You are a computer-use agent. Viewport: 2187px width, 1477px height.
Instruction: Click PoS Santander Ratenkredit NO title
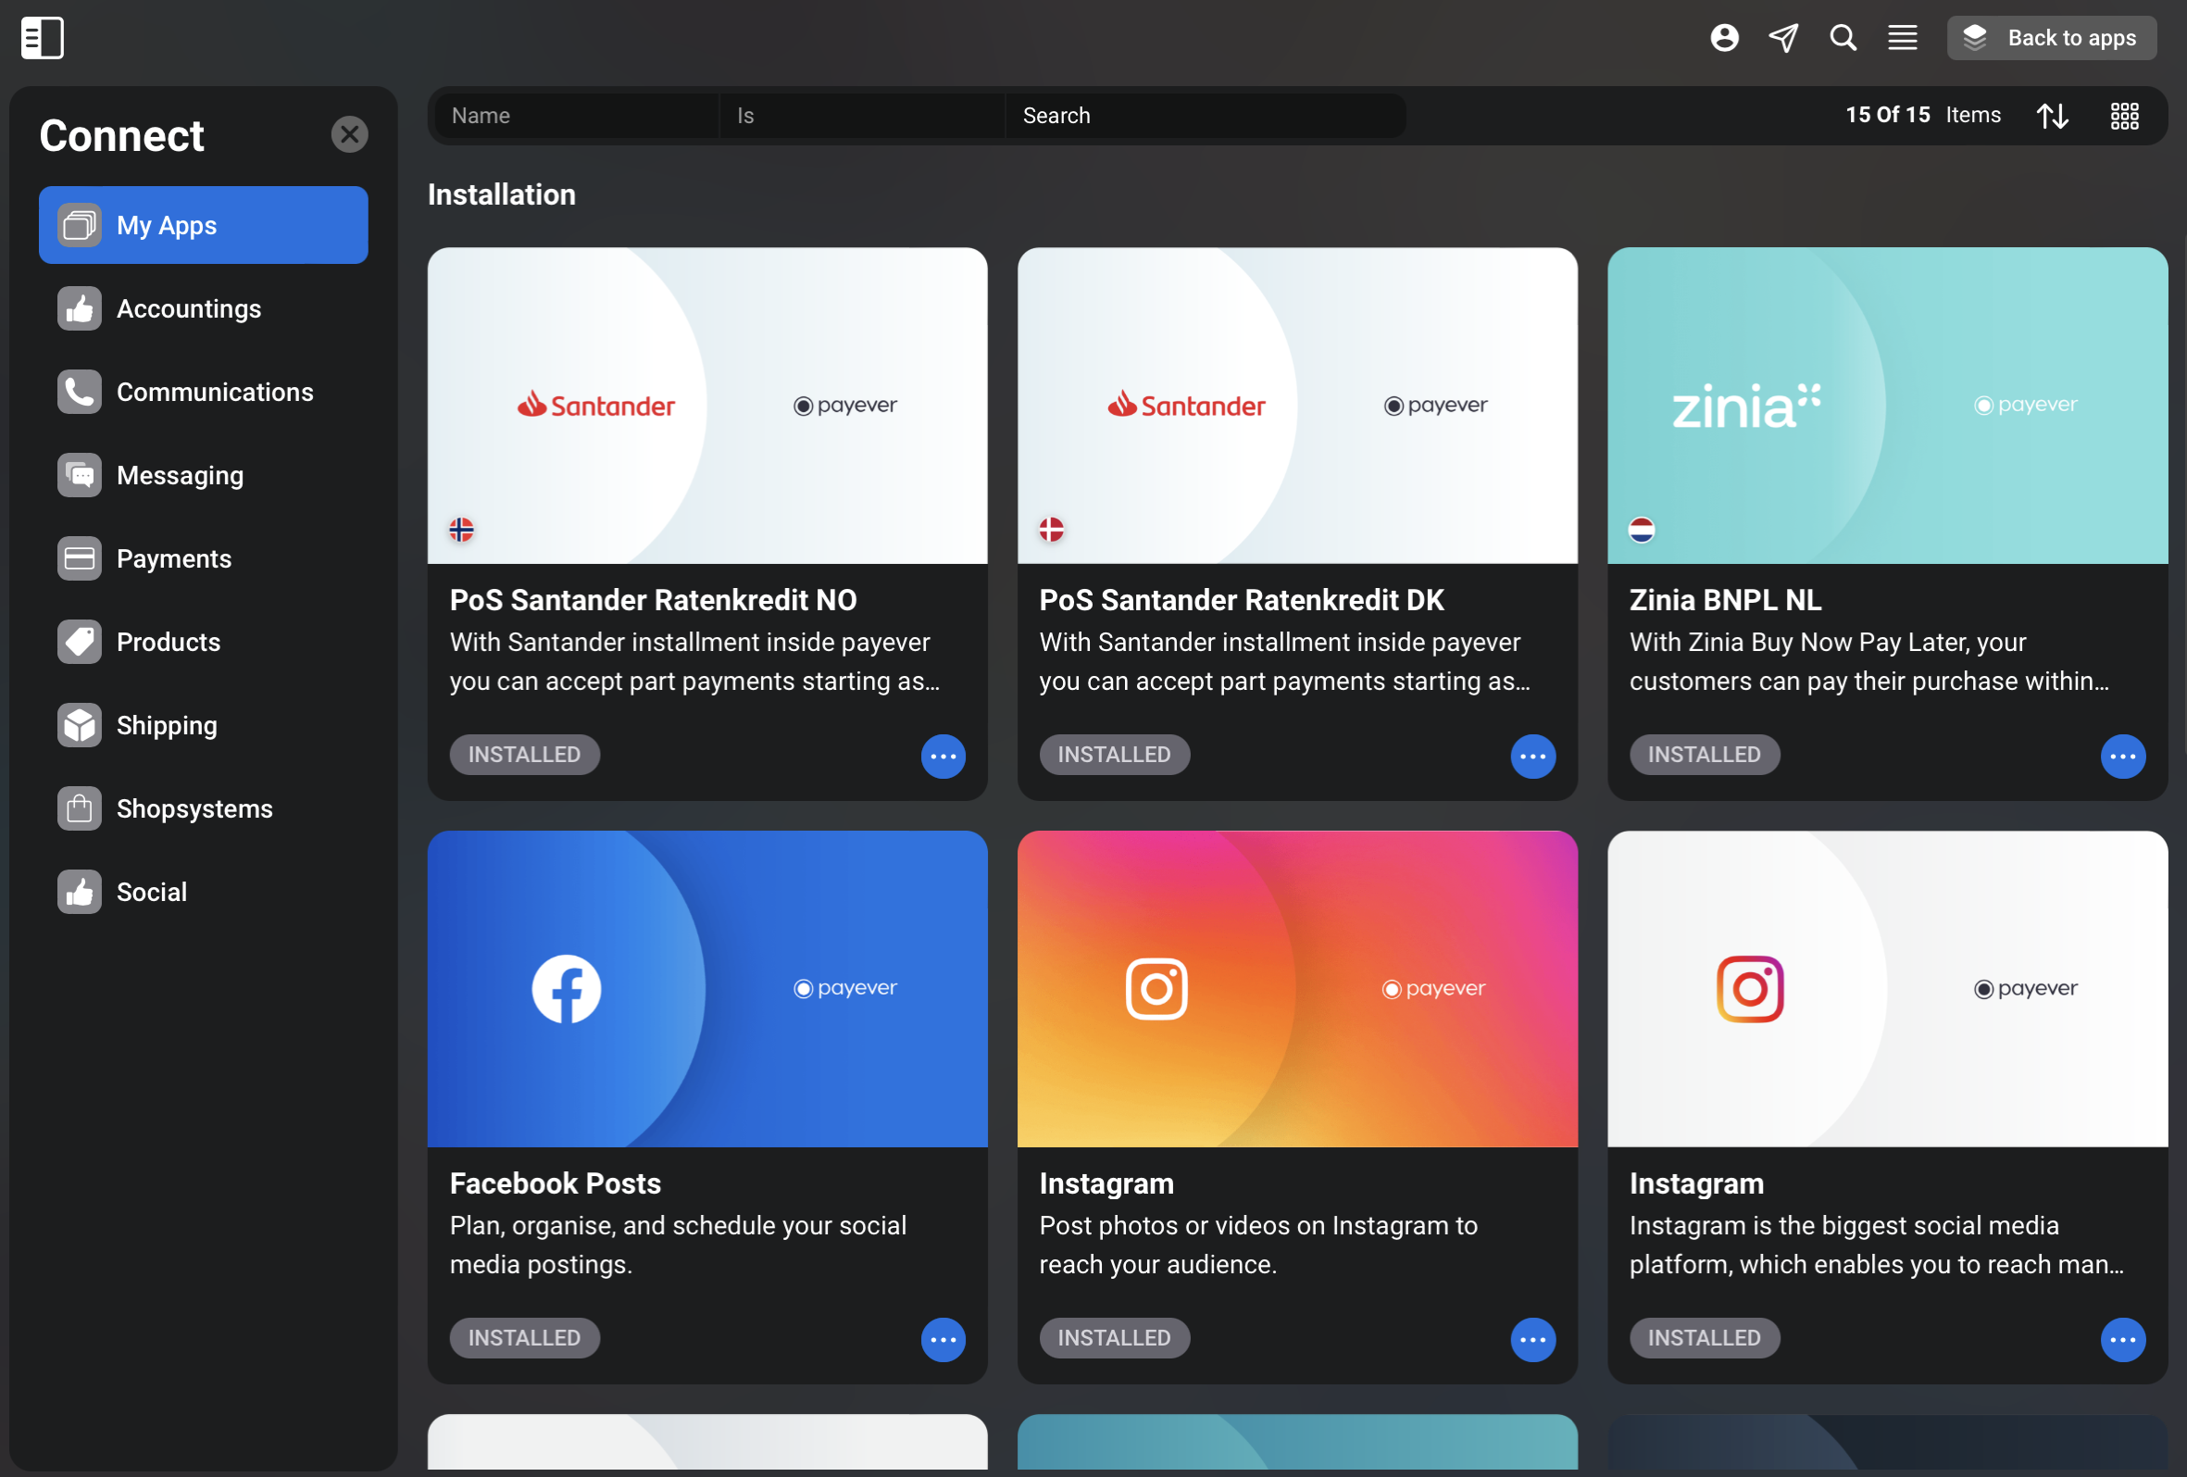[x=653, y=600]
